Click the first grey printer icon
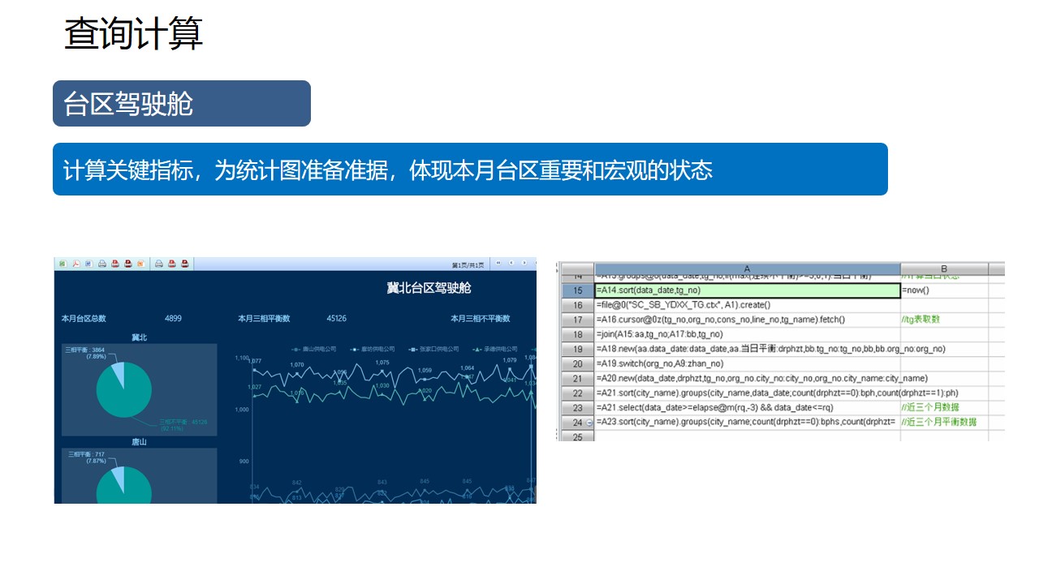This screenshot has width=1039, height=584. 102,264
